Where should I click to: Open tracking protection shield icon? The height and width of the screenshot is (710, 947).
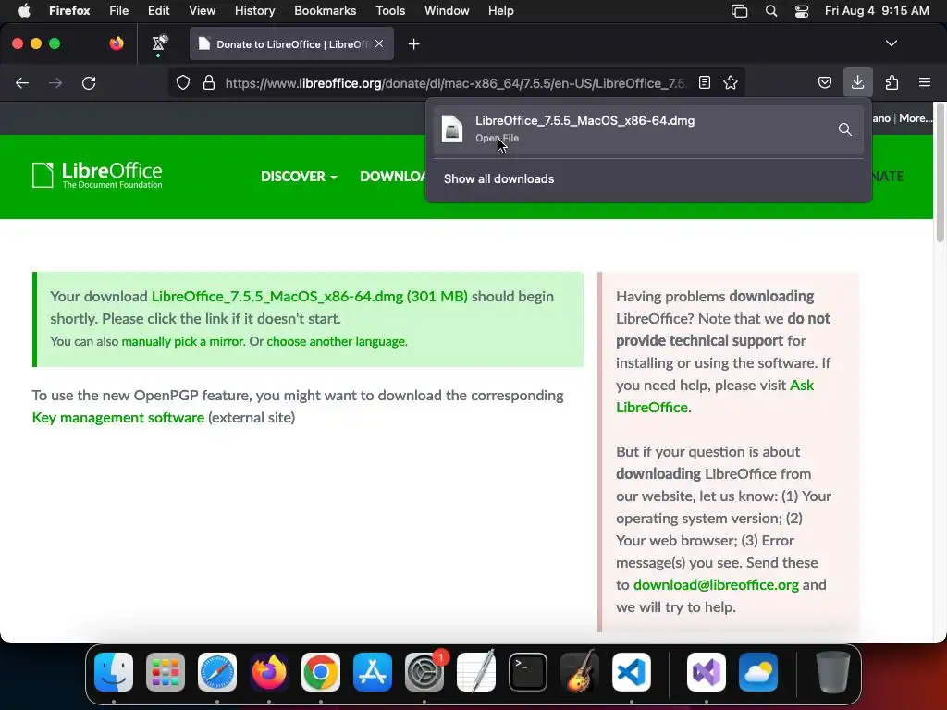[x=183, y=82]
